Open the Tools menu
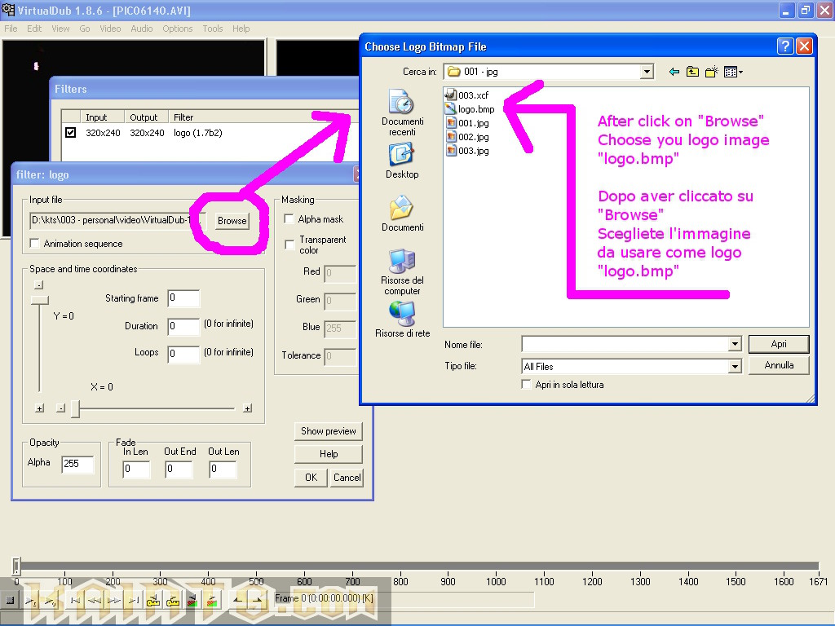The image size is (835, 626). [213, 29]
